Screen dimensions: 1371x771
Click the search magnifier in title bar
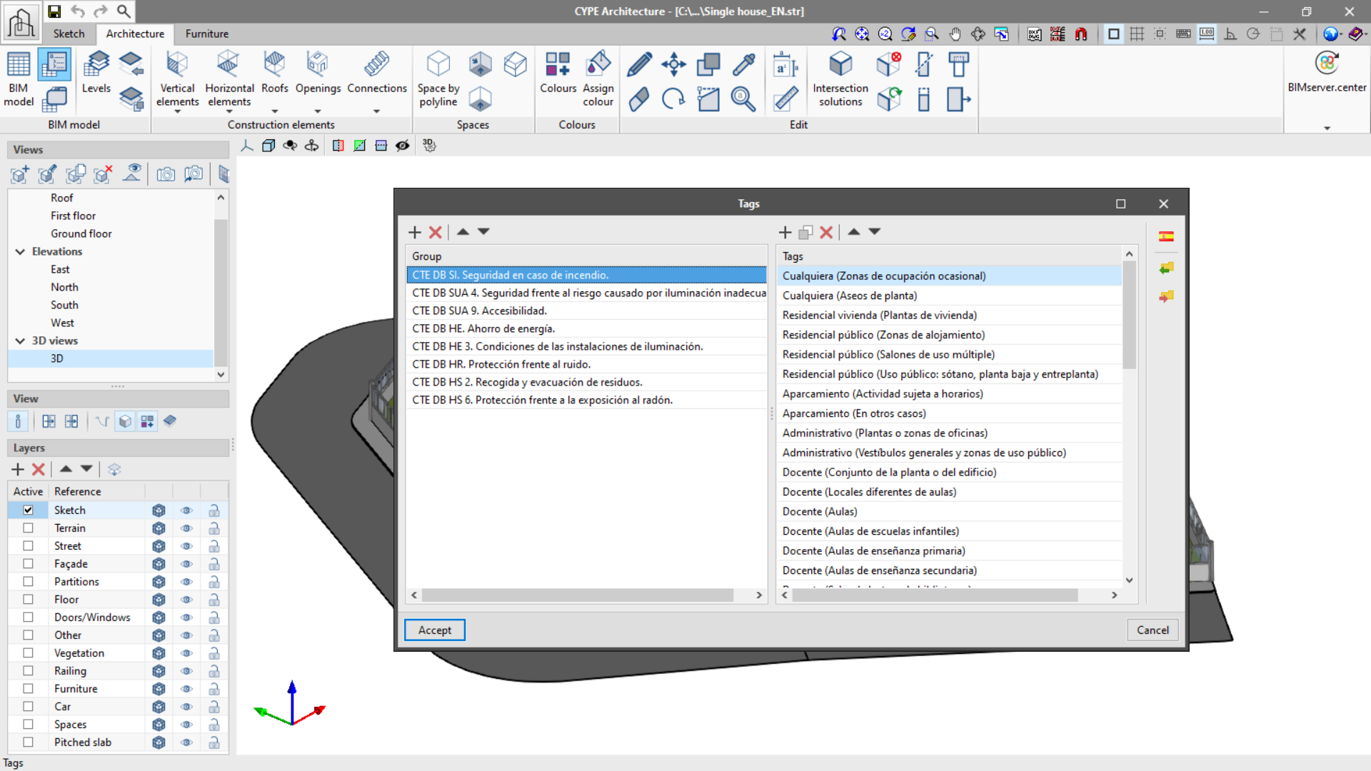click(x=123, y=11)
